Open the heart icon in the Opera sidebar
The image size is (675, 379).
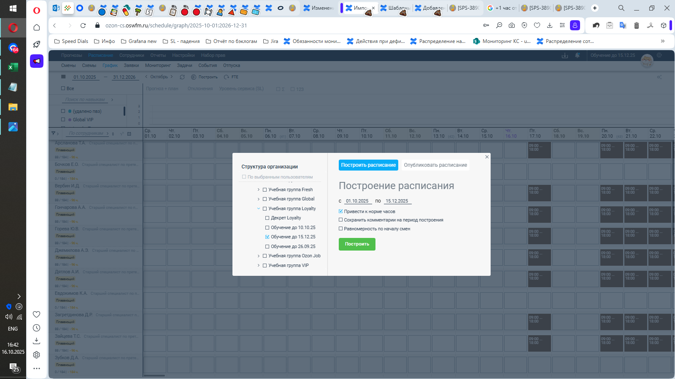point(37,314)
